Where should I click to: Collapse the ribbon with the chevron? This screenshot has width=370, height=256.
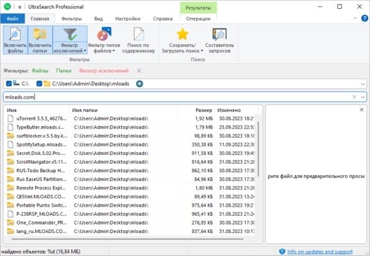[x=355, y=19]
